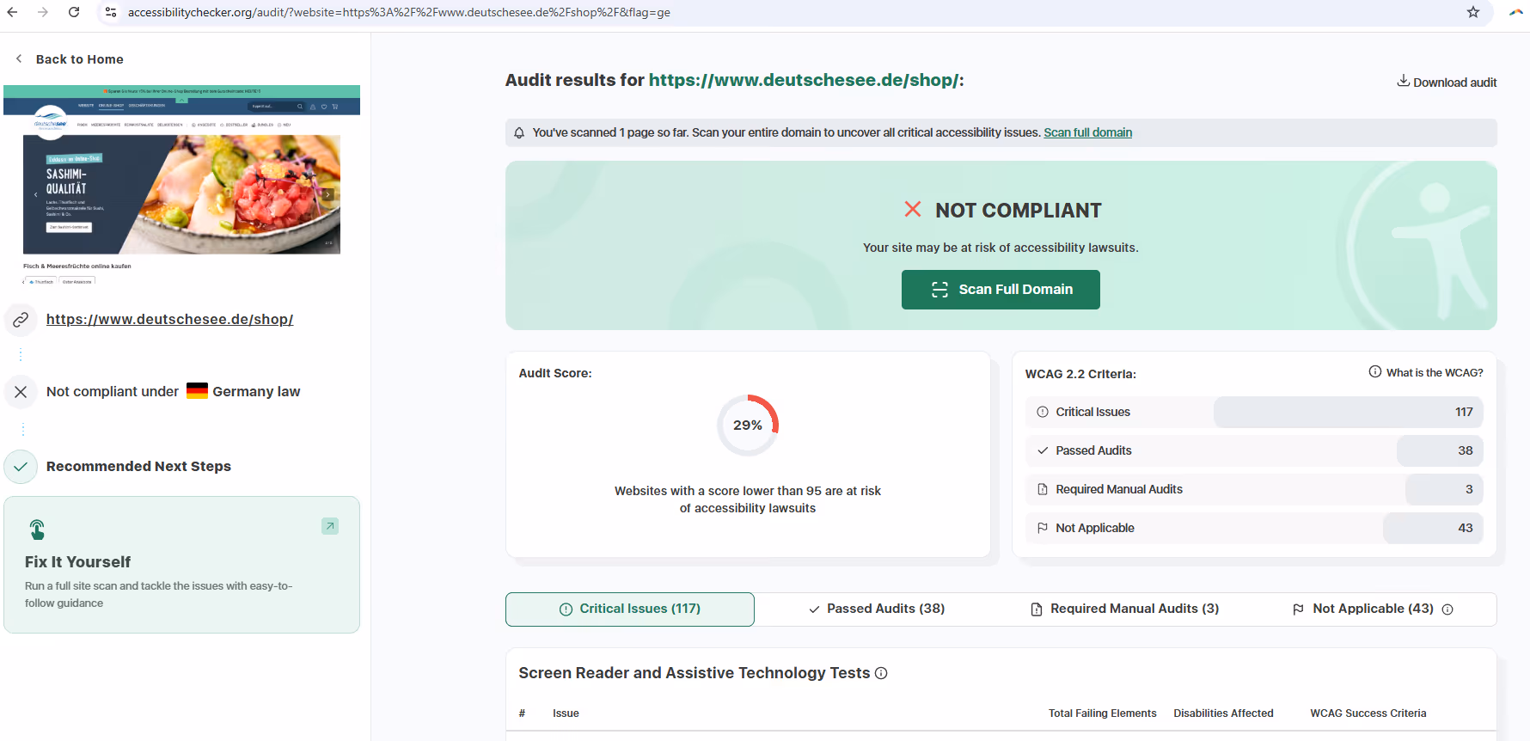Click the Critical Issues row icon

click(1043, 412)
